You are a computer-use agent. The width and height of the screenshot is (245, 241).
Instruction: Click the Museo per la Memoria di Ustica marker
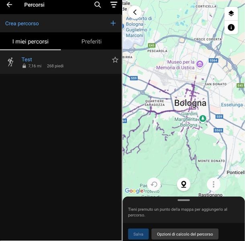click(x=200, y=64)
